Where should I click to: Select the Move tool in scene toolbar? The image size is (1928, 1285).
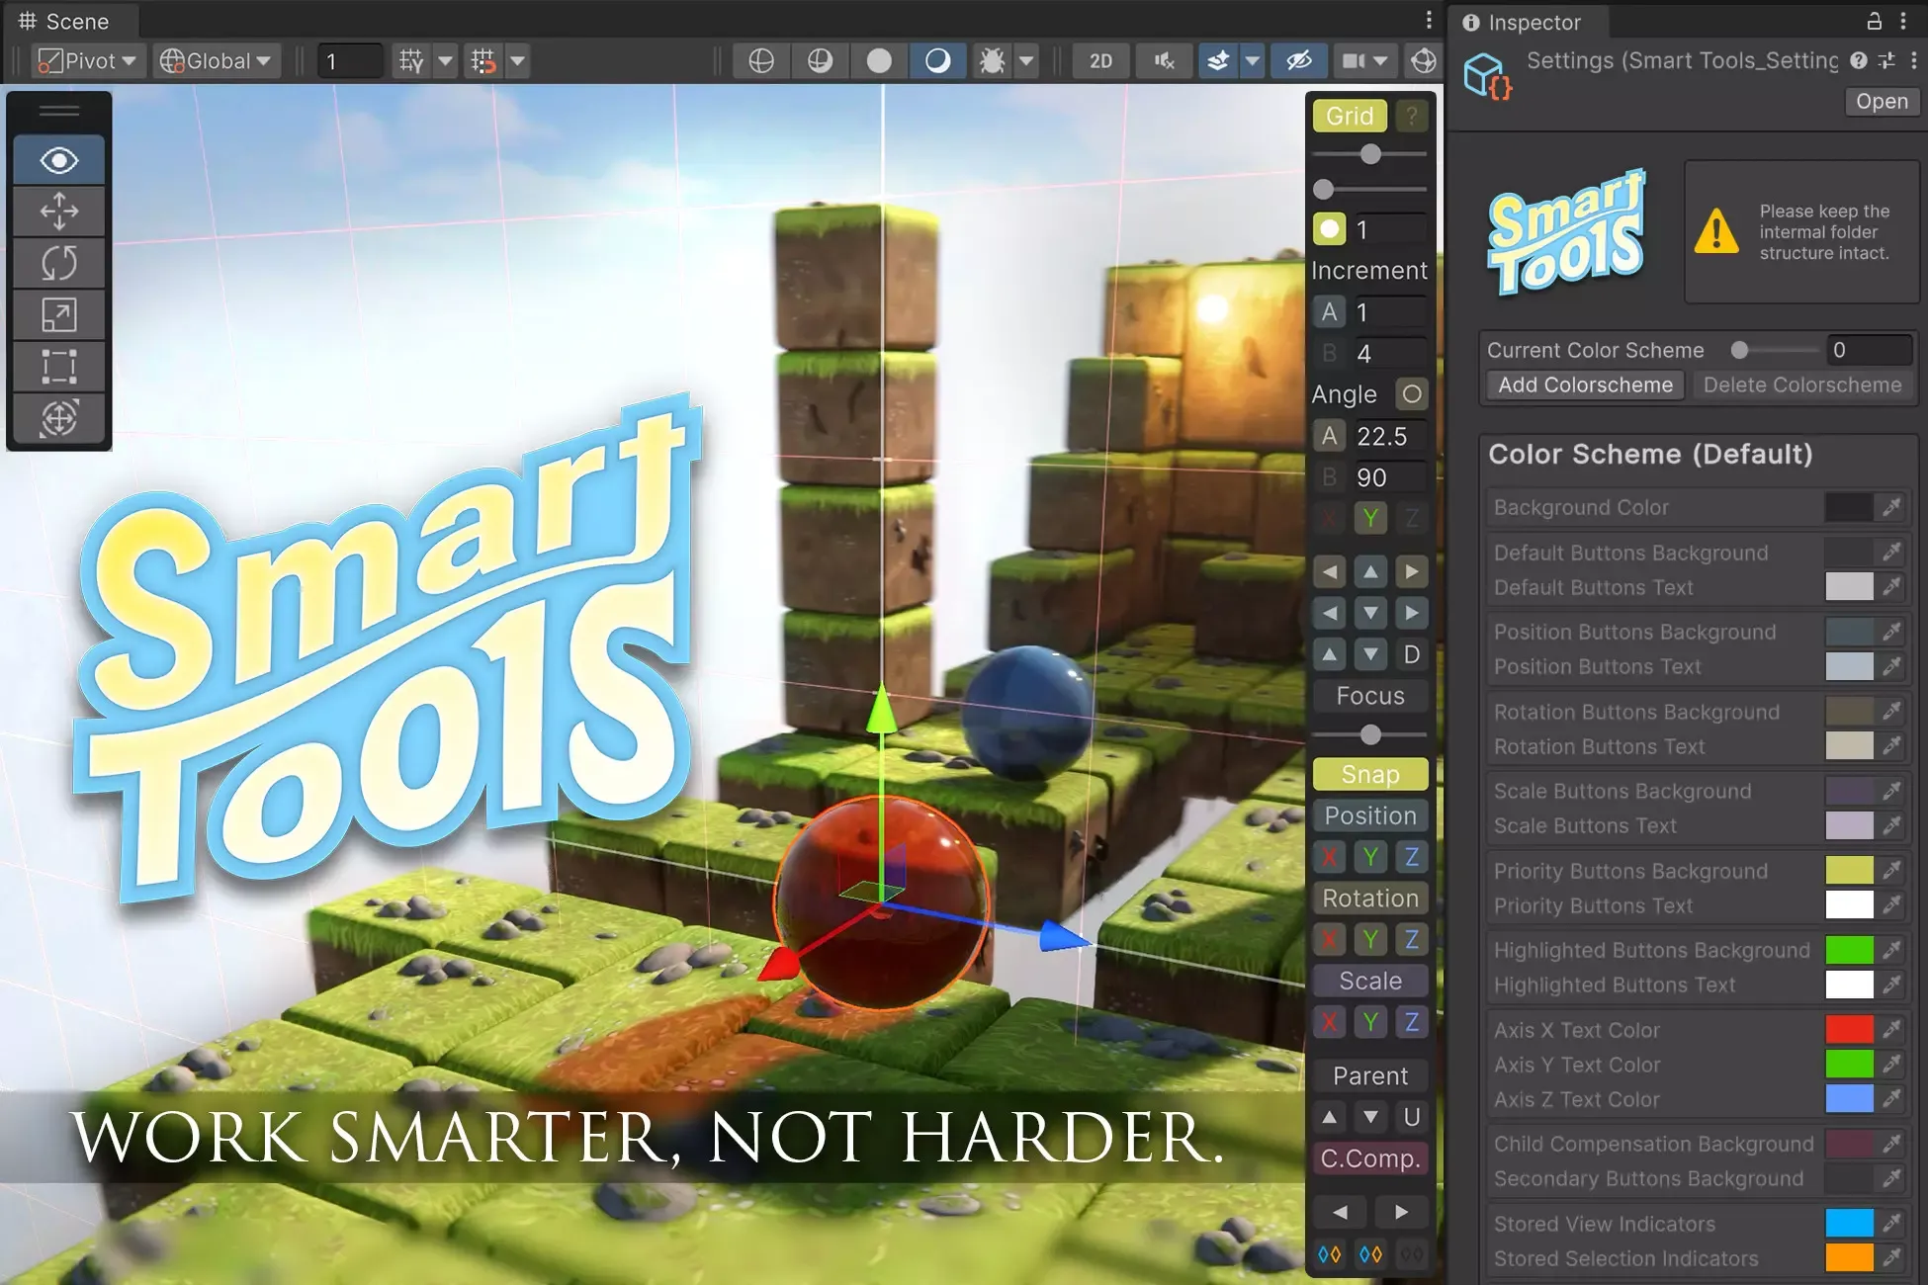[x=58, y=212]
